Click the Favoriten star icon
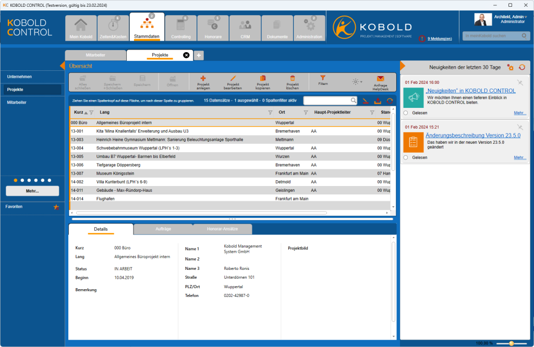The width and height of the screenshot is (534, 347). [56, 207]
